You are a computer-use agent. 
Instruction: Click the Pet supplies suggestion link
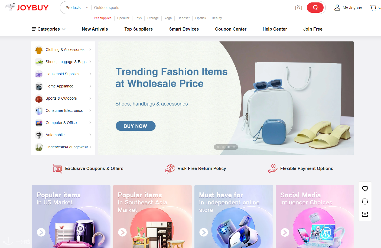coord(103,18)
